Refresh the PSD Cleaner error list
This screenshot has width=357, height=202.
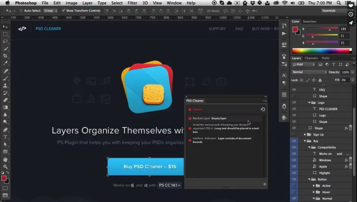(x=263, y=110)
